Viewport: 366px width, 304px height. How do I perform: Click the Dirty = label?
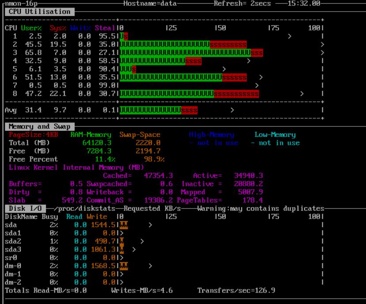(25, 192)
